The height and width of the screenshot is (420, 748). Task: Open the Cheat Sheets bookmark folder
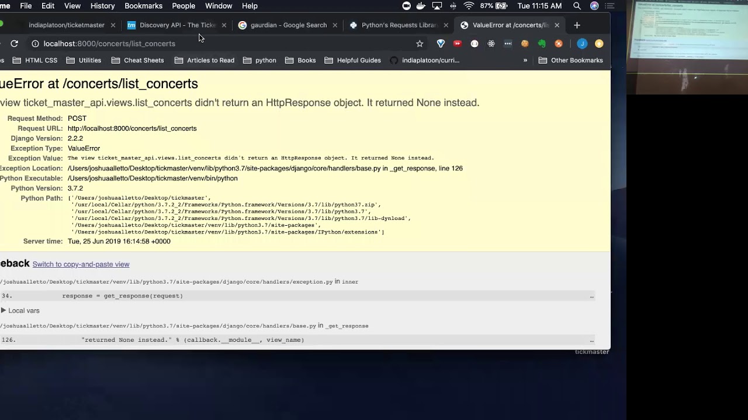137,60
